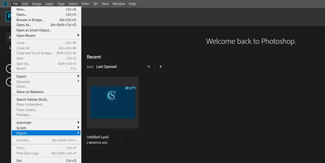
Task: Open the Window menu
Action: click(x=119, y=4)
